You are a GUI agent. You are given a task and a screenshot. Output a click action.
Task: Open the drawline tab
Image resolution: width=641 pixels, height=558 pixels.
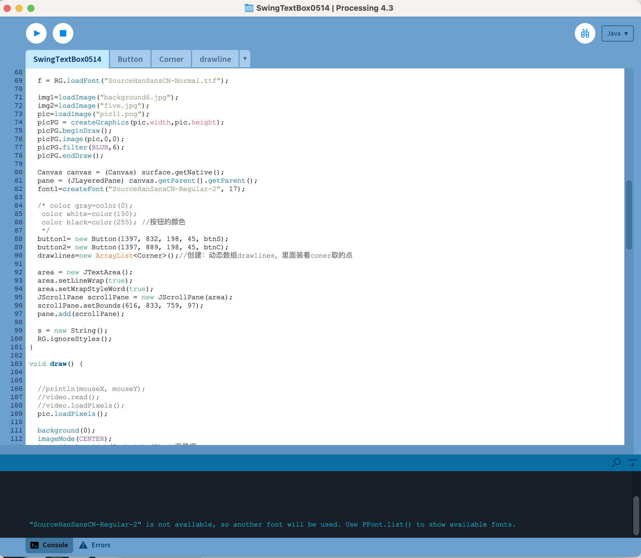pos(215,59)
